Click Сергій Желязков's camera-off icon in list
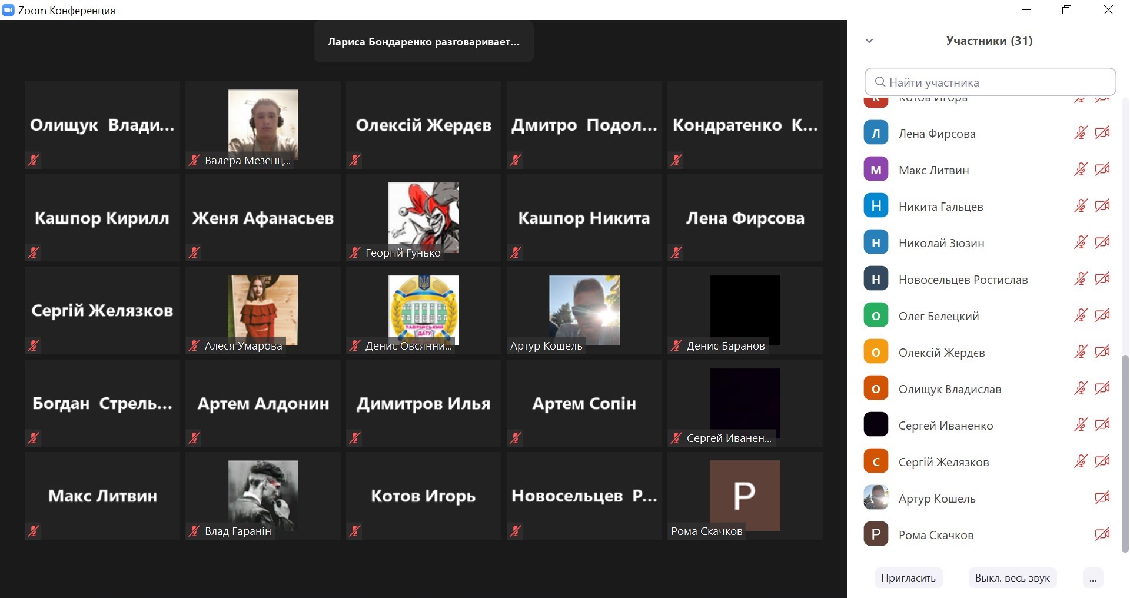Screen dimensions: 1130x598 point(1102,461)
